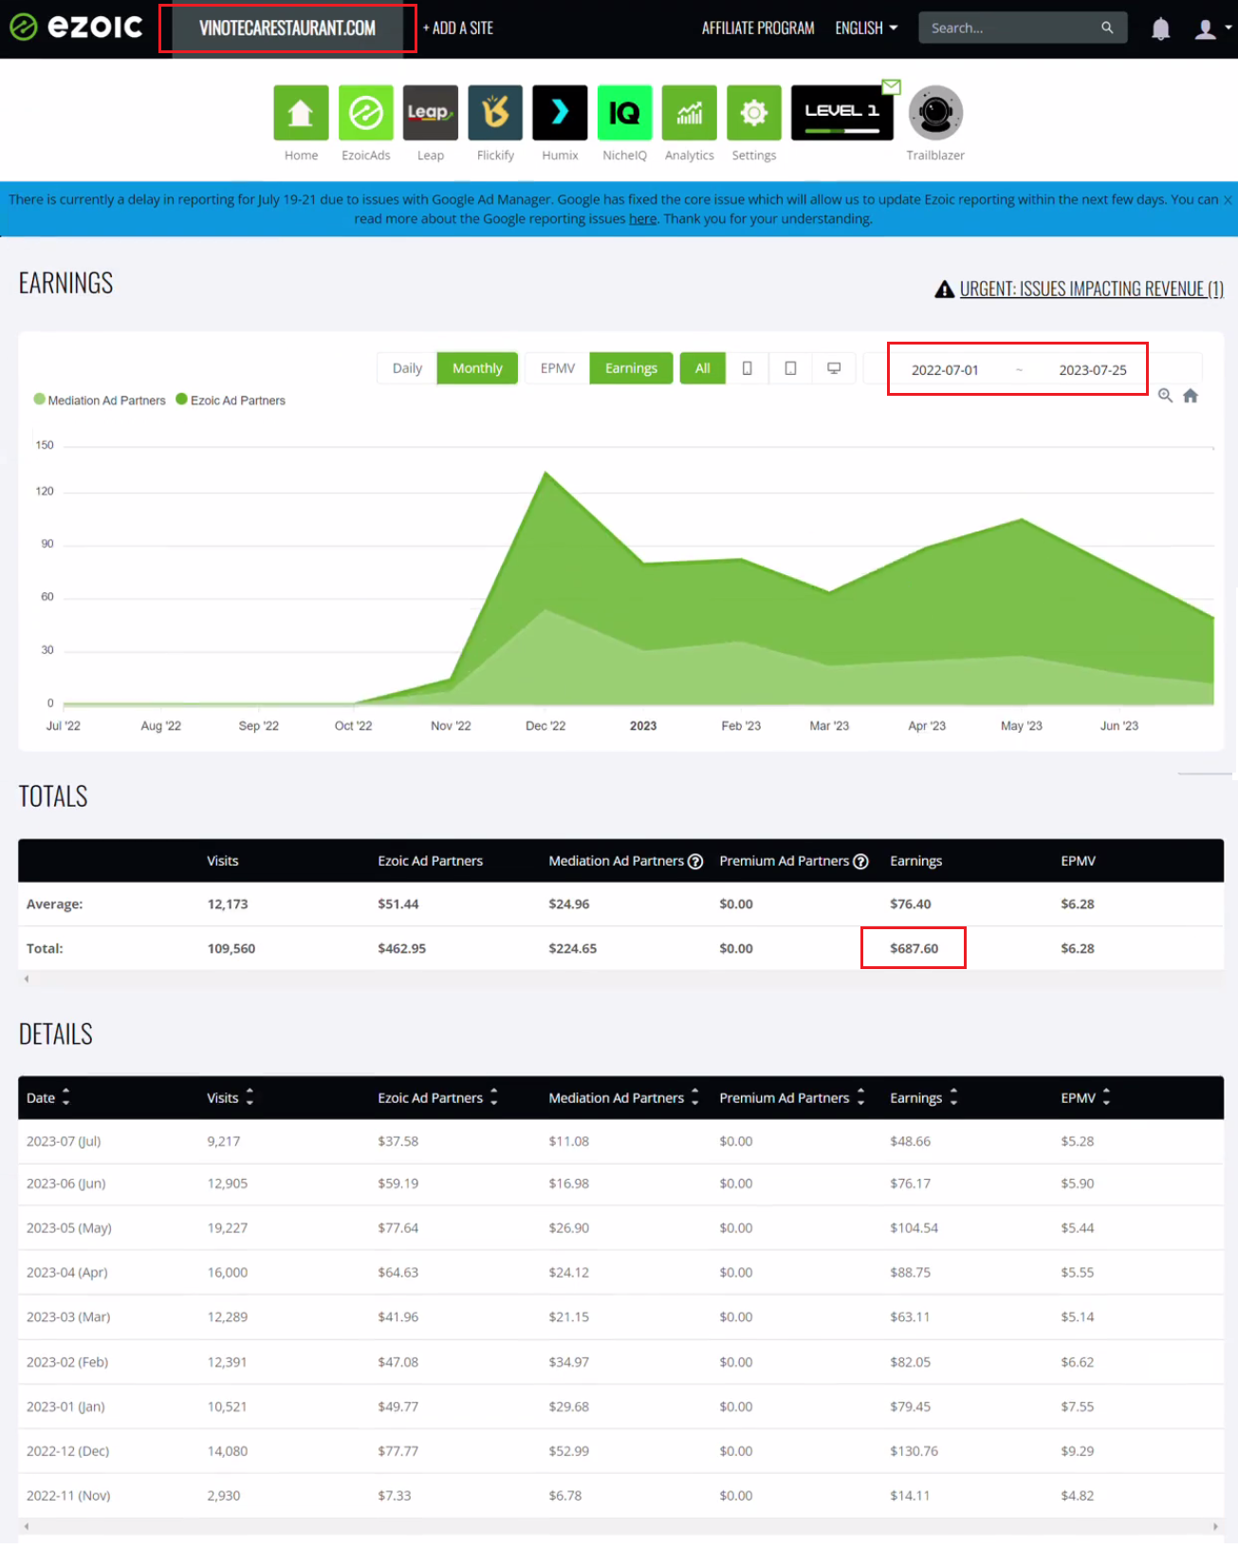This screenshot has height=1567, width=1238.
Task: Click Dec '22 label on chart axis
Action: click(x=545, y=726)
